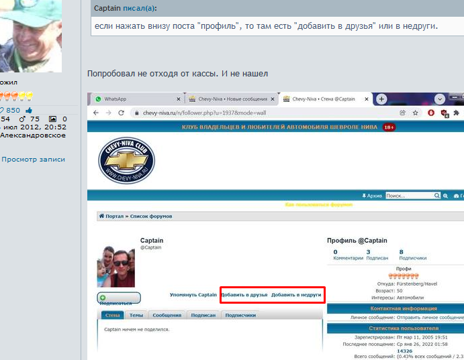Click the heart thanks icon beside 850
This screenshot has width=464, height=360.
(1, 111)
